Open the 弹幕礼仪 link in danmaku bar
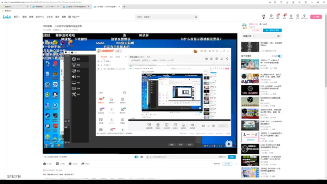The image size is (327, 184). point(222,157)
